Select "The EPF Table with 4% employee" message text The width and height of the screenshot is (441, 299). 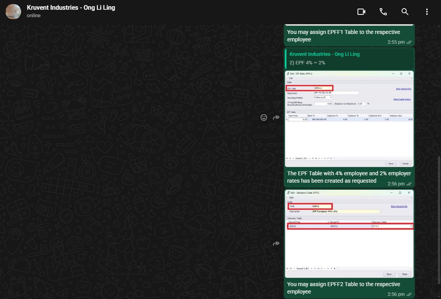pyautogui.click(x=349, y=177)
